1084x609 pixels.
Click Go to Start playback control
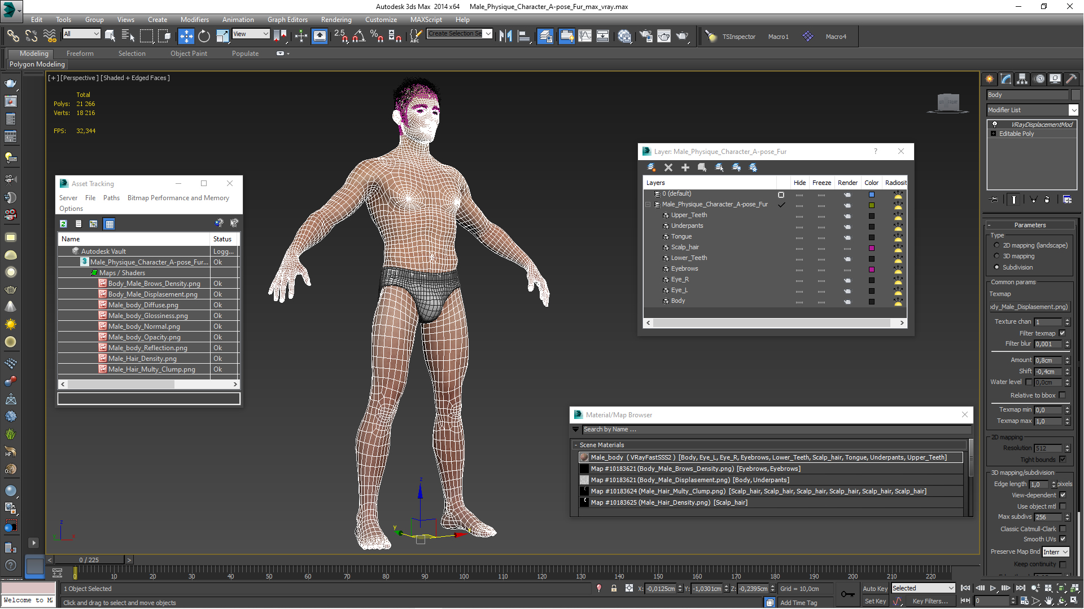tap(965, 588)
